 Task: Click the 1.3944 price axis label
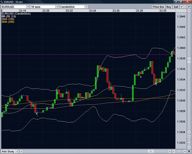pyautogui.click(x=181, y=27)
